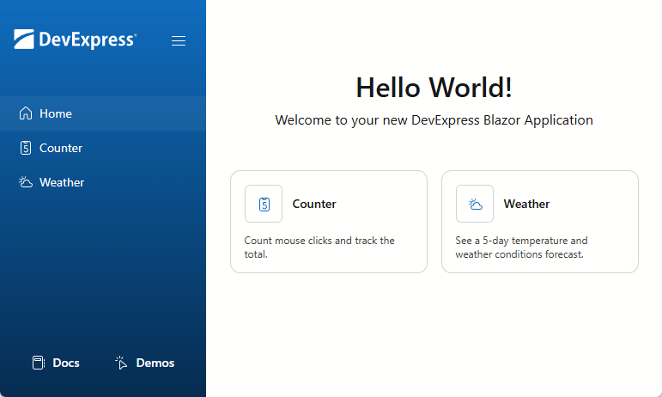Click the Counter card's icon tile
This screenshot has height=397, width=662.
tap(264, 204)
